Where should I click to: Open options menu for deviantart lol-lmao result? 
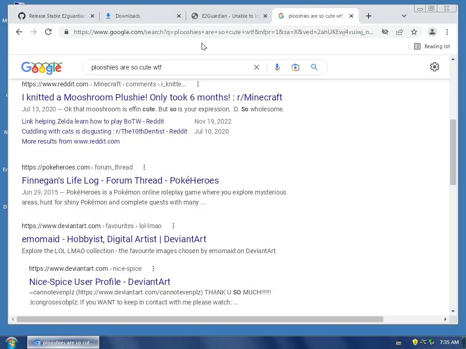[x=173, y=226]
